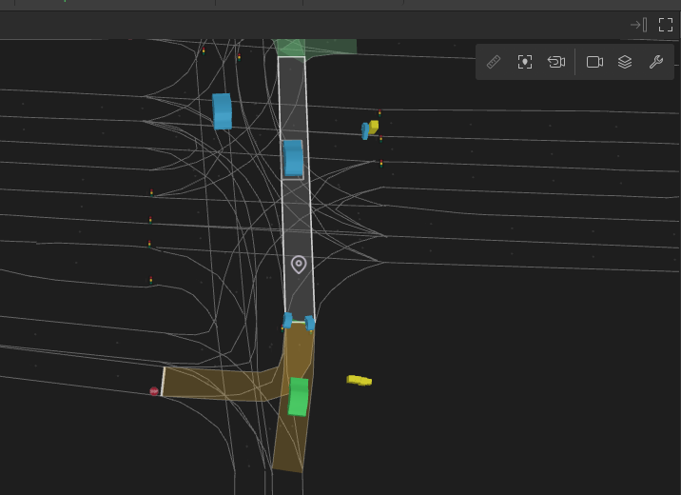The image size is (681, 495).
Task: Select the green vehicle box
Action: pos(298,397)
